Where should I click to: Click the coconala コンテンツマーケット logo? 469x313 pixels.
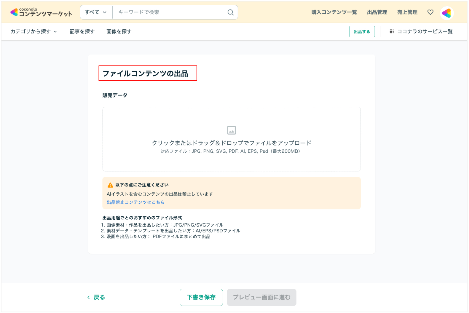point(41,12)
